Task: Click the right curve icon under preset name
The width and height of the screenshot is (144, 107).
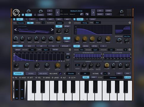Action: (87, 14)
